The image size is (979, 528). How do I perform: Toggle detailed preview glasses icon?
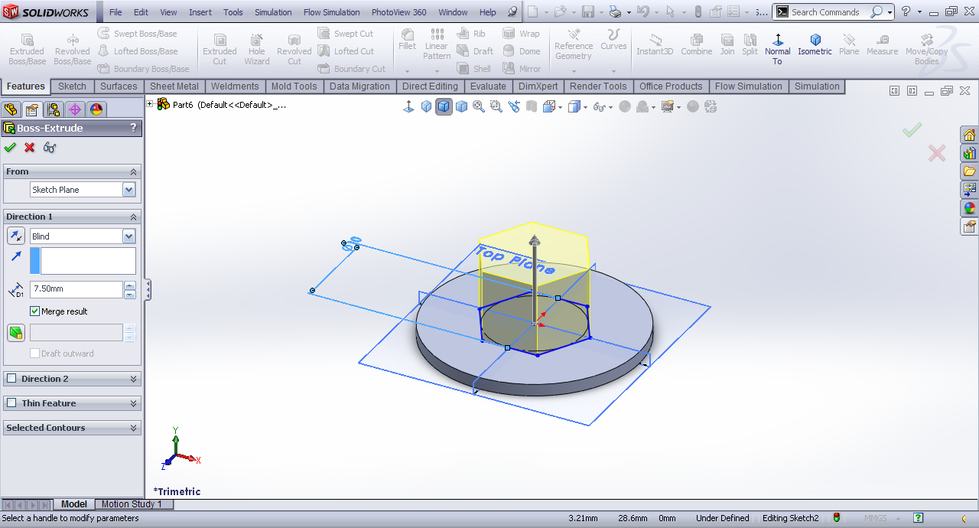50,148
